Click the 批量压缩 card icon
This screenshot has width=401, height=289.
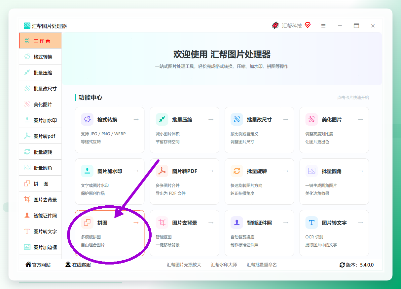(162, 119)
